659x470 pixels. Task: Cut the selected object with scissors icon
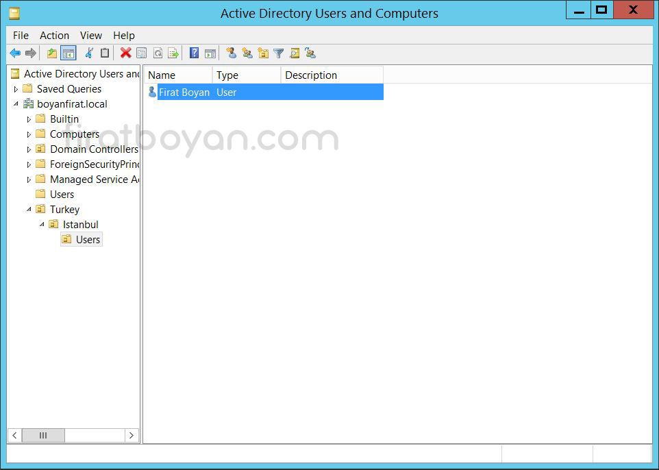coord(89,53)
